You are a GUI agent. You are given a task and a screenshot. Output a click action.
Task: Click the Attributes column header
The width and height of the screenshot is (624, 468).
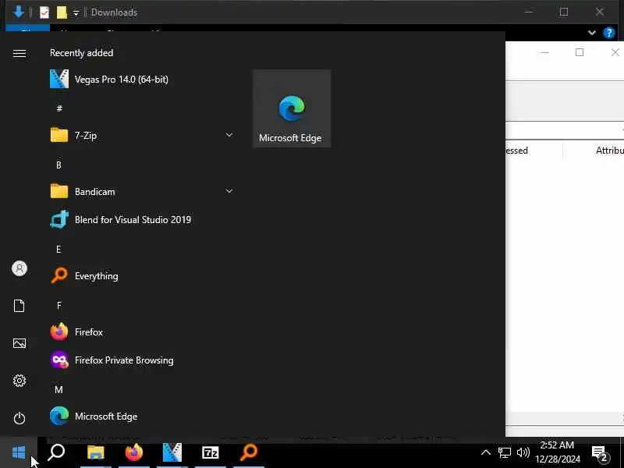point(609,151)
